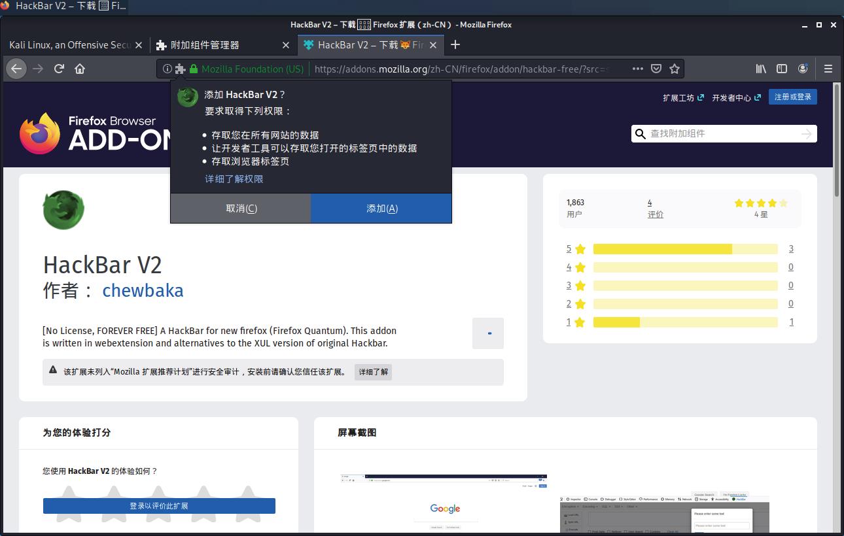Open the Library bookshelf icon
The image size is (844, 536).
761,69
